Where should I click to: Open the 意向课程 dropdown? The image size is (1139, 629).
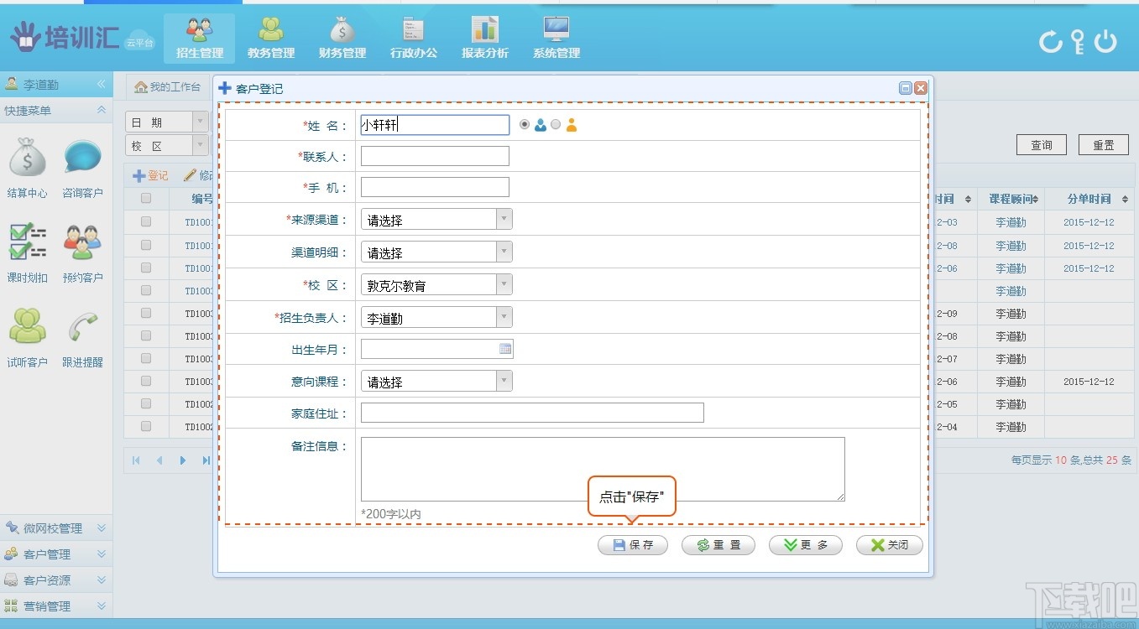pos(504,381)
